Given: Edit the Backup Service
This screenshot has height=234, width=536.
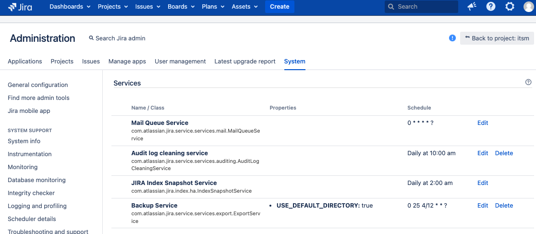Looking at the screenshot, I should (x=483, y=205).
